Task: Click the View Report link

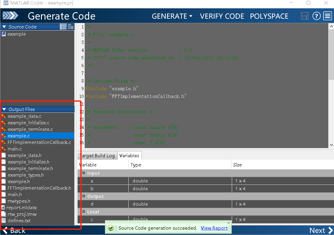Action: [214, 228]
